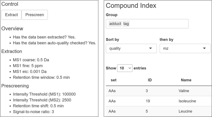
Task: Select the Valine row
Action: (x=159, y=91)
